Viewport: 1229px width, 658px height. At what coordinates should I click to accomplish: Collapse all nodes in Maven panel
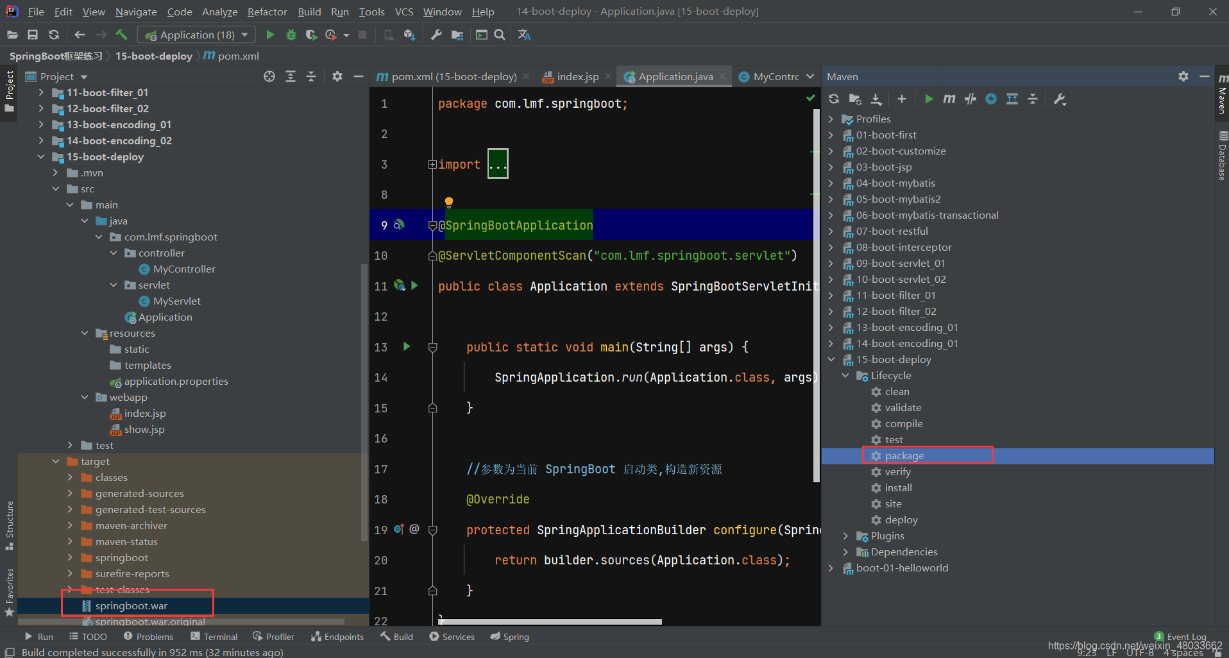coord(1033,99)
